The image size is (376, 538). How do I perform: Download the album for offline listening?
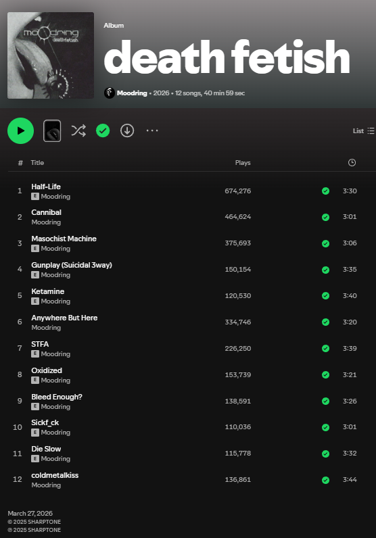tap(127, 130)
